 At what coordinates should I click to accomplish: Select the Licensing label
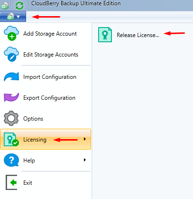pos(35,140)
